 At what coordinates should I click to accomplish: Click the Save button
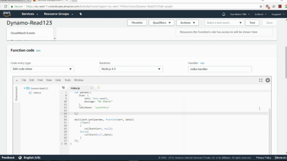[x=269, y=23]
